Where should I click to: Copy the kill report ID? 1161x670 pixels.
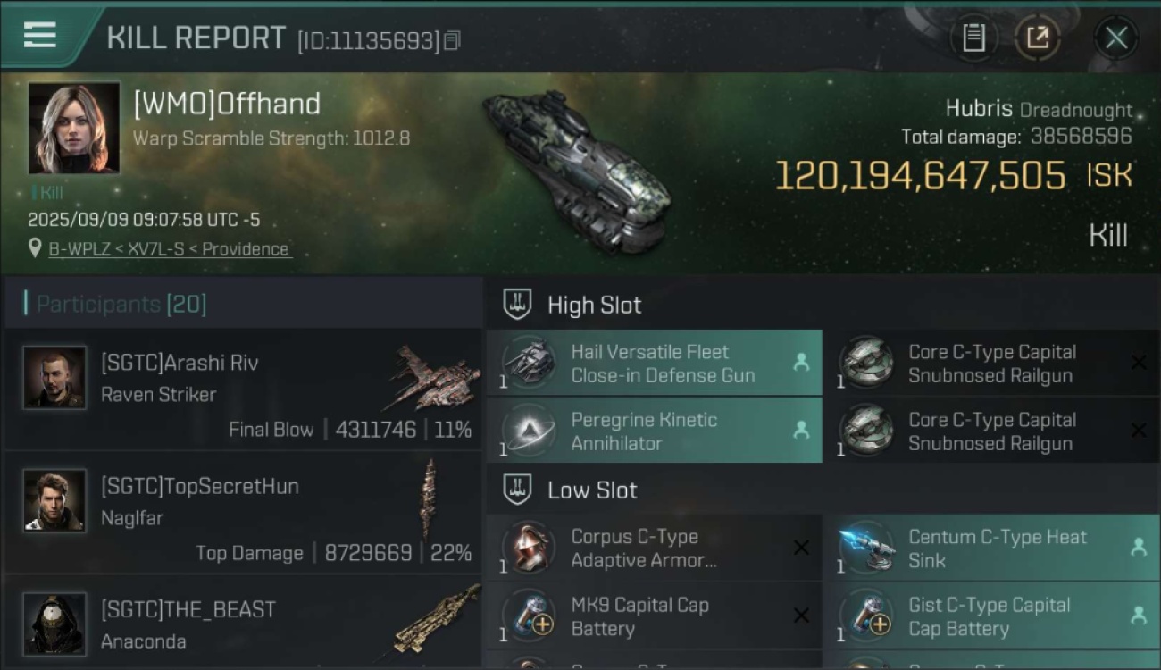point(452,41)
